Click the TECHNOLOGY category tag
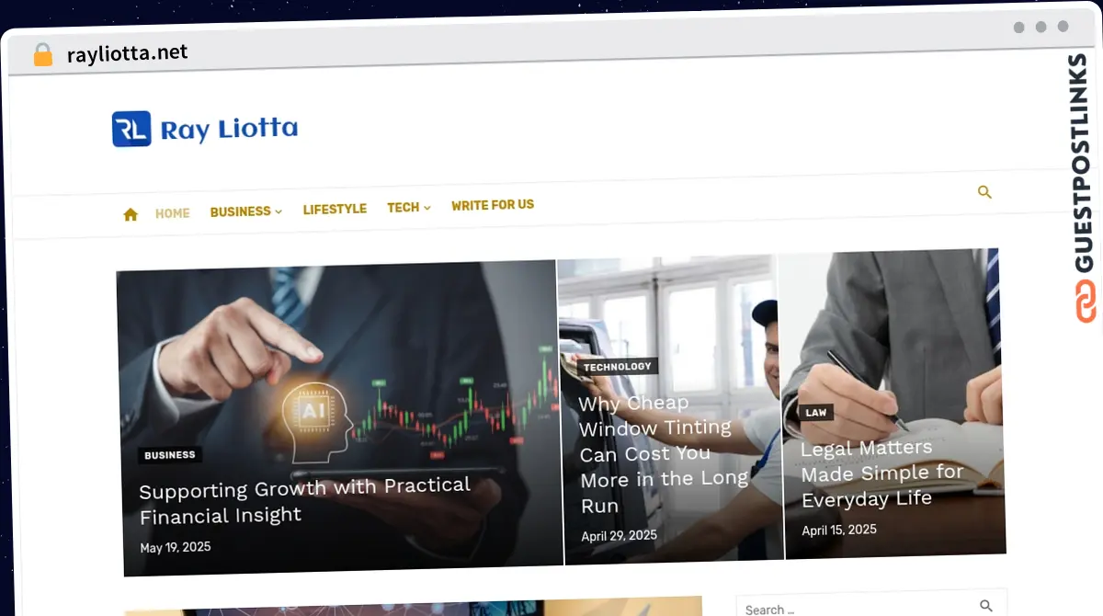 tap(618, 367)
